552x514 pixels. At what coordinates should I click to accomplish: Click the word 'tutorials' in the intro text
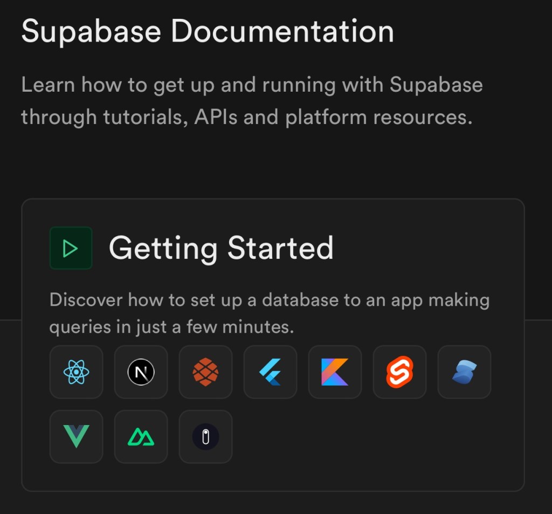pyautogui.click(x=133, y=118)
